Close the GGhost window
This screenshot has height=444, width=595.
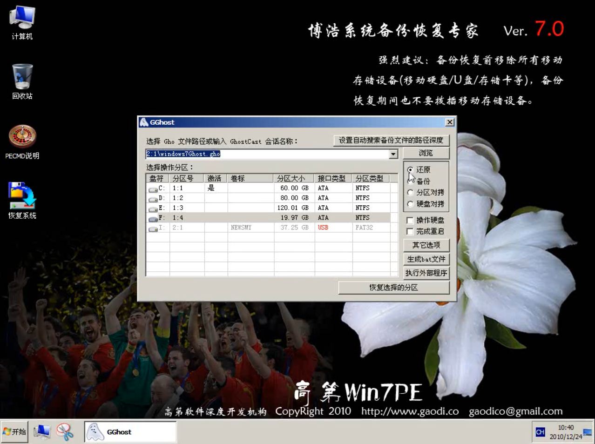coord(449,122)
